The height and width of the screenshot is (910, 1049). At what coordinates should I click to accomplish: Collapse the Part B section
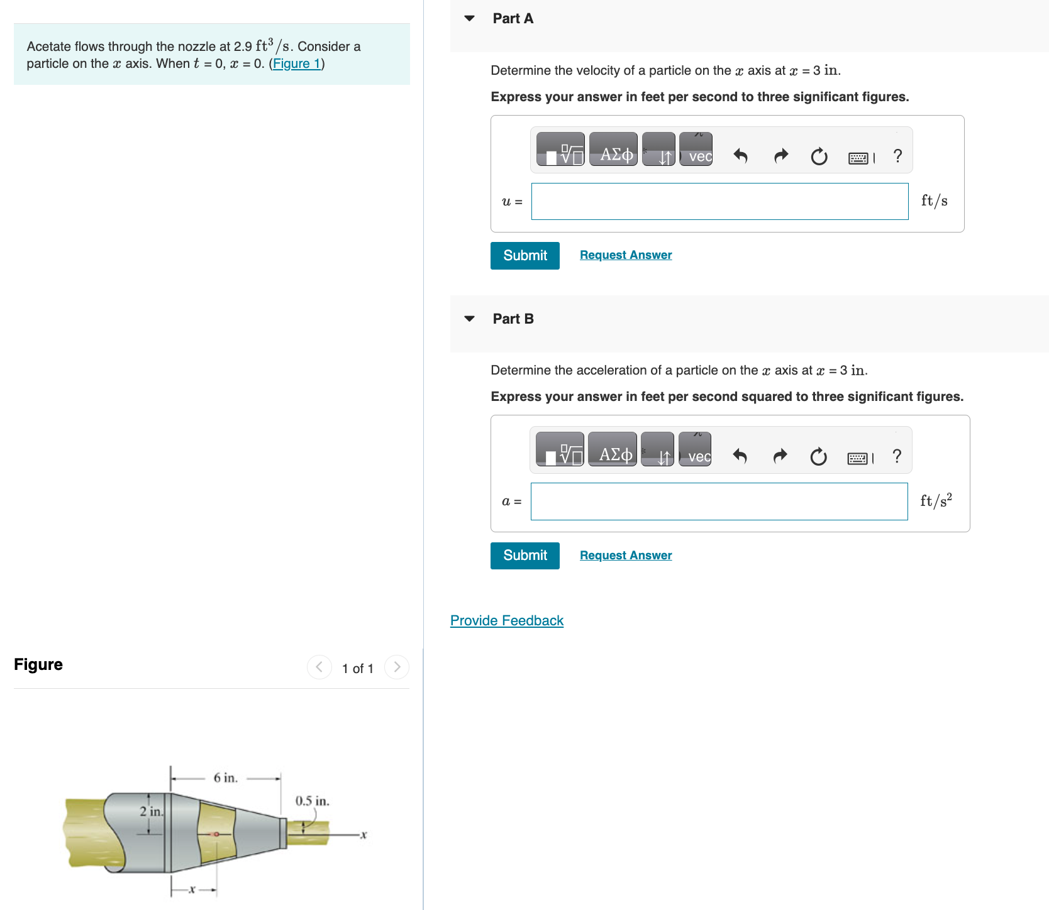pos(469,319)
